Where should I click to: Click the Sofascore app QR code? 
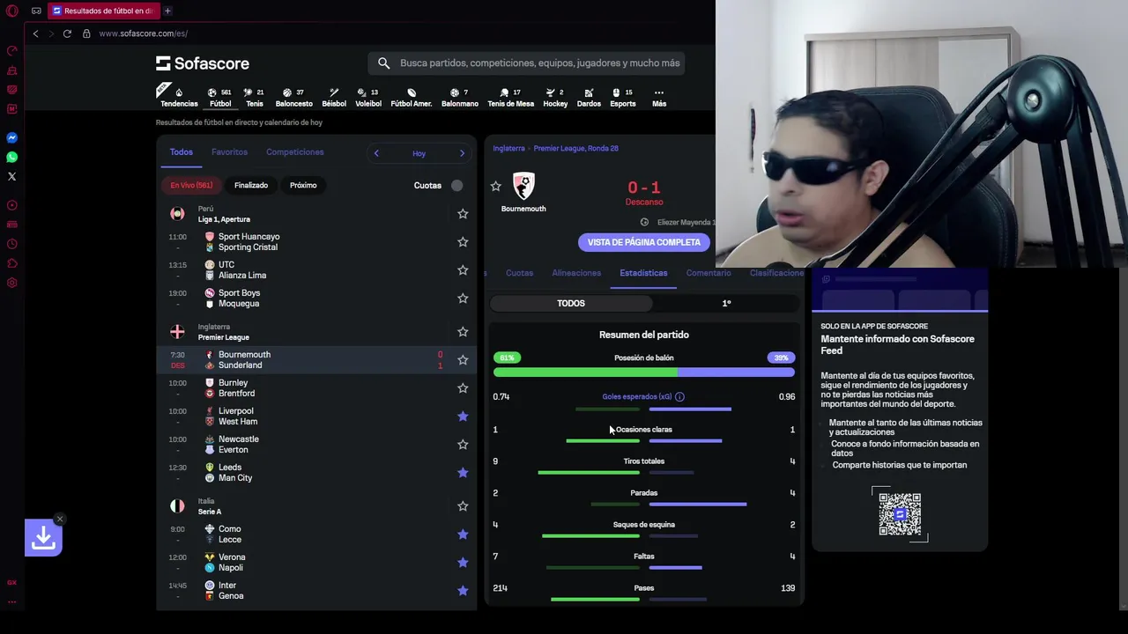click(900, 513)
